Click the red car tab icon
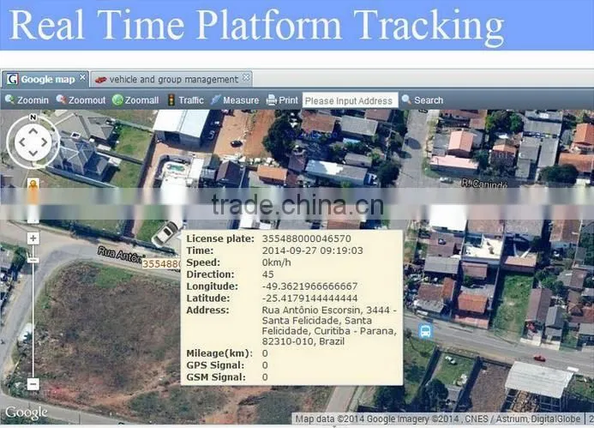 (x=100, y=80)
